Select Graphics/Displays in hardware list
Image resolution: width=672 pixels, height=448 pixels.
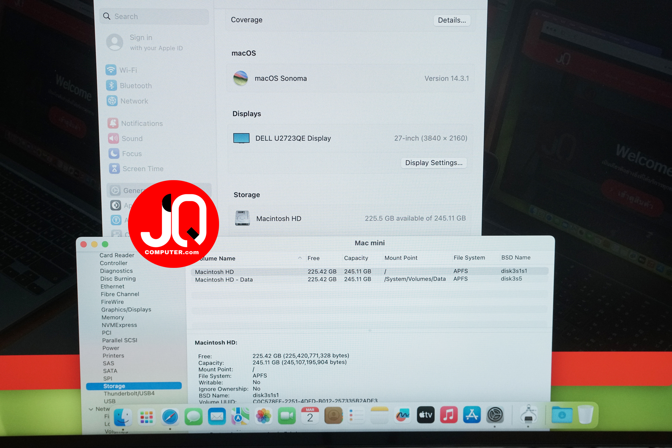tap(126, 309)
